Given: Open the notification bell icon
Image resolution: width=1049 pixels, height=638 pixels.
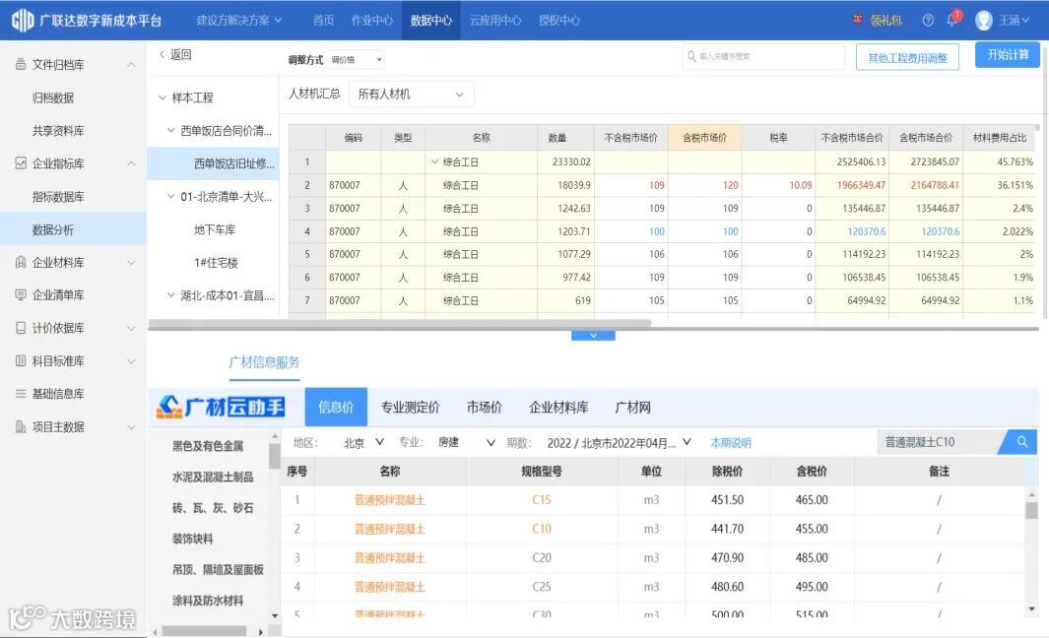Looking at the screenshot, I should (x=952, y=20).
